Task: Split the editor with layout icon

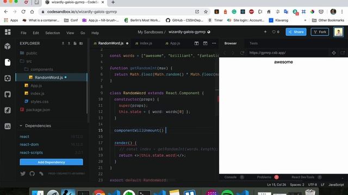Action: 196,43
